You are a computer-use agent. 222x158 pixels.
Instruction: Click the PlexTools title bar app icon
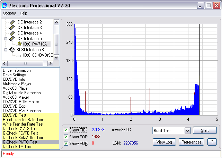pyautogui.click(x=5, y=6)
